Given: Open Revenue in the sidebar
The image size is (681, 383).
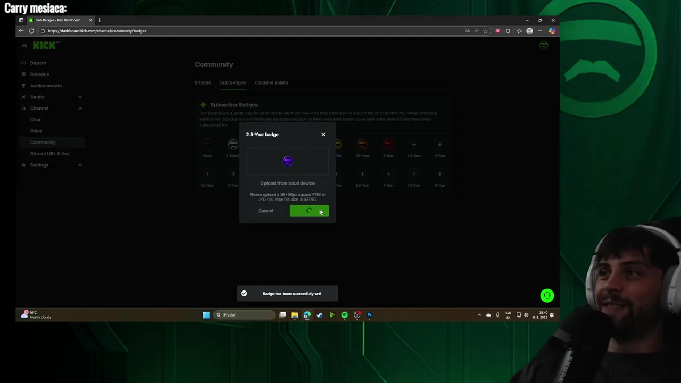Looking at the screenshot, I should [x=40, y=74].
